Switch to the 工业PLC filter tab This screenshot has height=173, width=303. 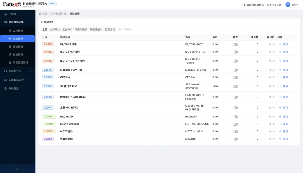point(67,29)
